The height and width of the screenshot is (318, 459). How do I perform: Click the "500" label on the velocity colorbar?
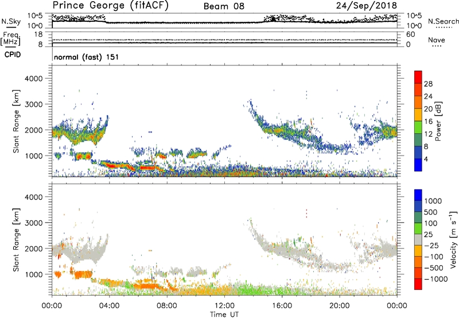coord(431,212)
